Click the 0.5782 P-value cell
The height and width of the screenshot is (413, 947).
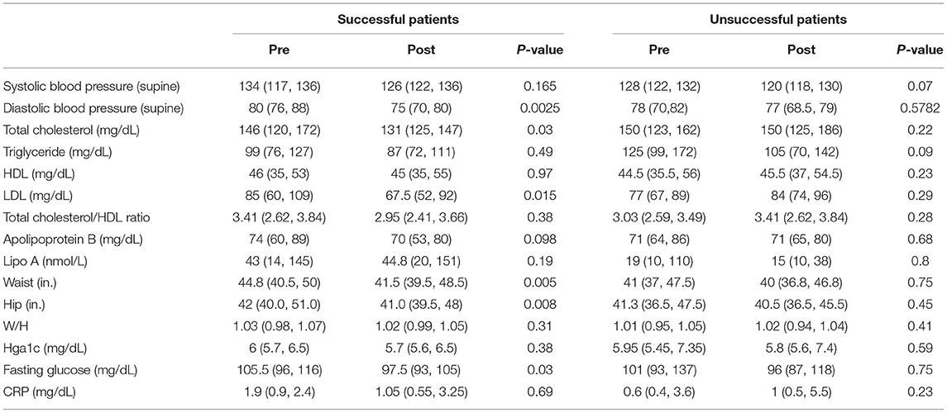pyautogui.click(x=914, y=107)
